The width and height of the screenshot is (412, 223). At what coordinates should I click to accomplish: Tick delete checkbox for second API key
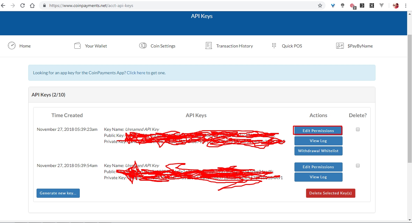(358, 166)
